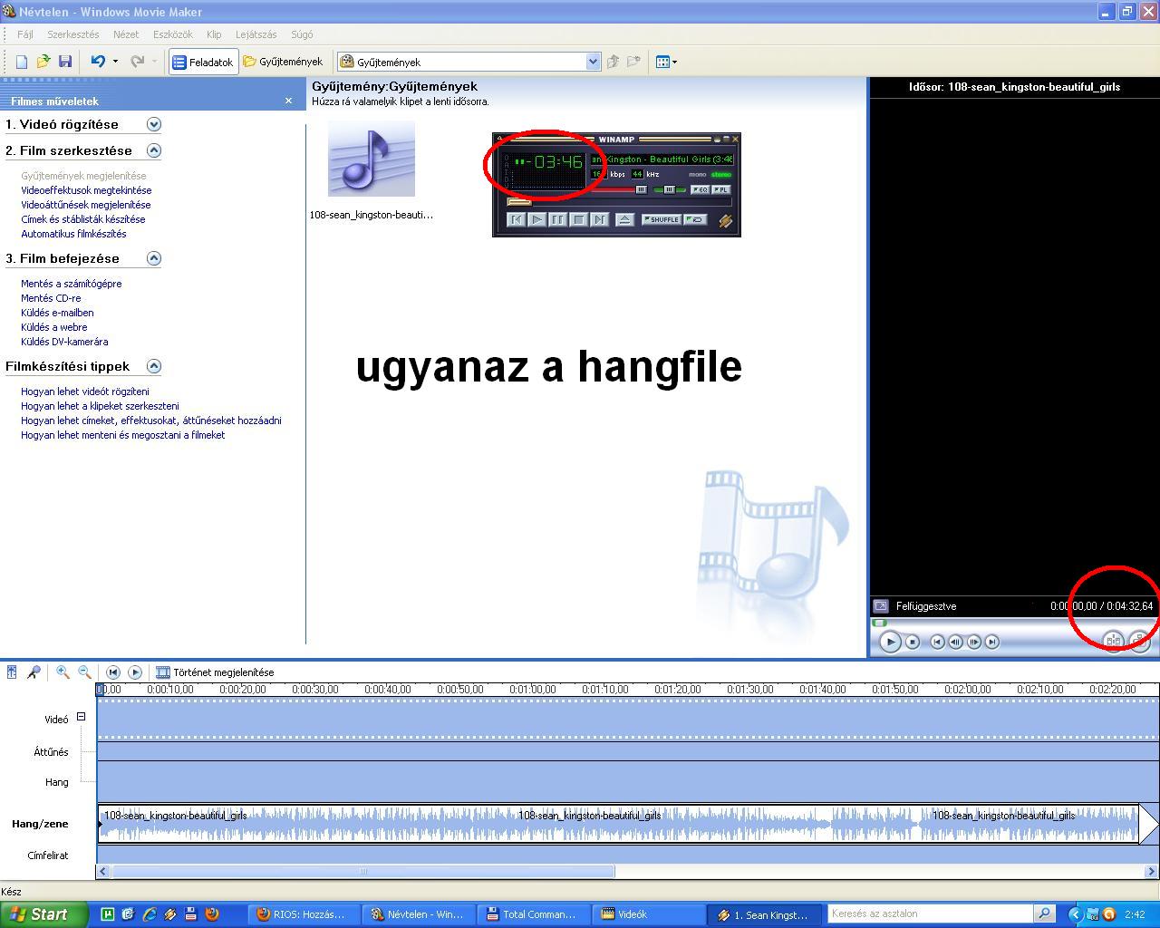Open Videoáttűnések megjelenítése link

[86, 205]
